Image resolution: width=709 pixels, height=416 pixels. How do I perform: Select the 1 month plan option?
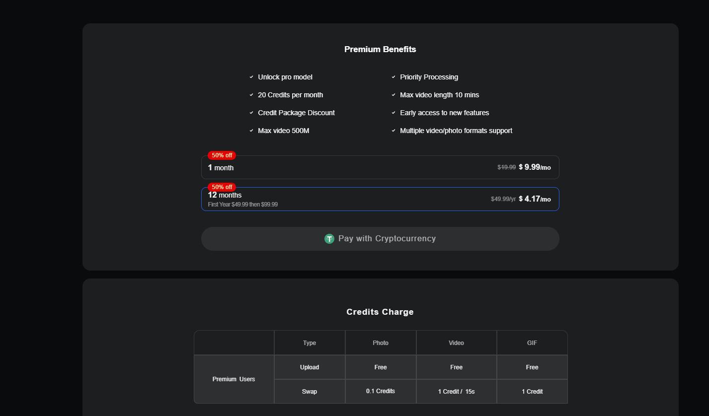[x=380, y=167]
